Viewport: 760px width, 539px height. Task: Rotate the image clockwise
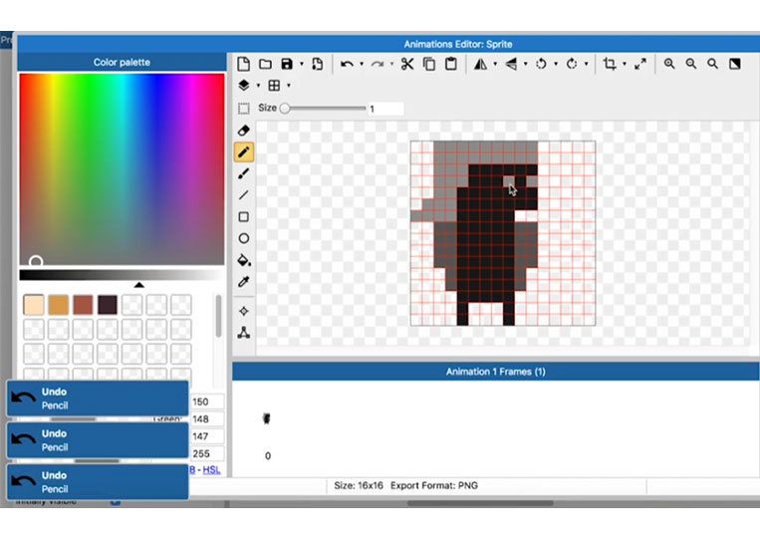tap(572, 64)
